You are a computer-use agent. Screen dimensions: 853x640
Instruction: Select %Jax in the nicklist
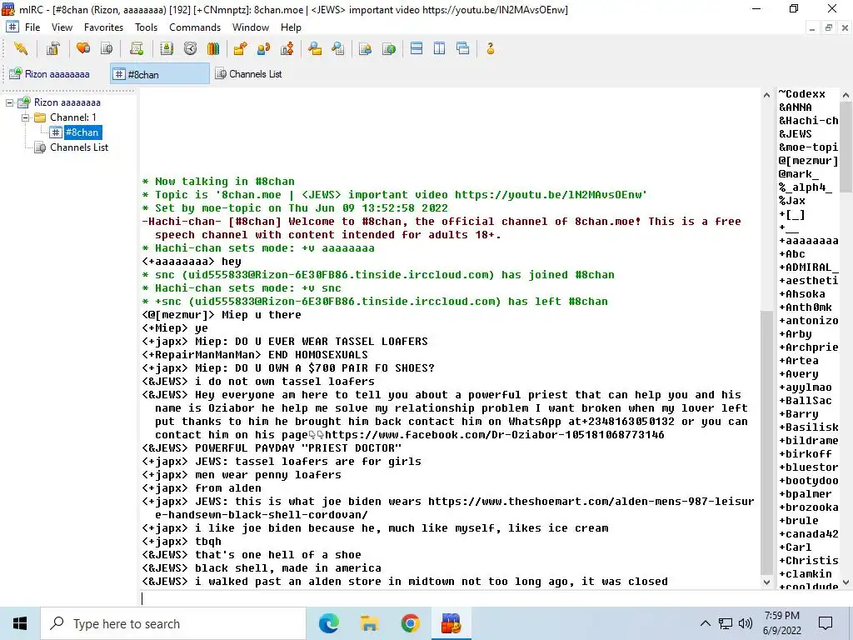(x=792, y=200)
